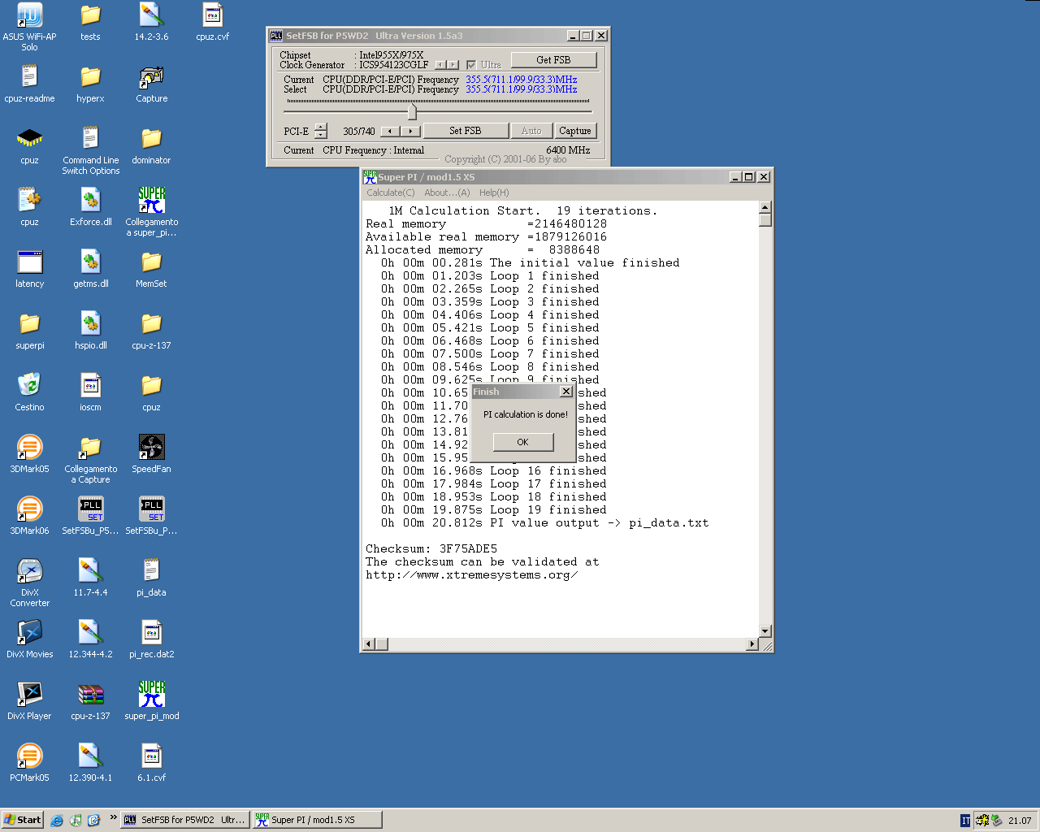
Task: Click the left arrow beside 305/740
Action: (391, 131)
